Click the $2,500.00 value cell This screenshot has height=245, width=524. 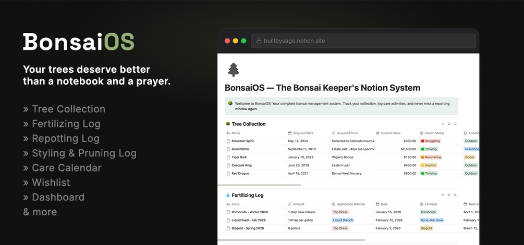pos(396,149)
